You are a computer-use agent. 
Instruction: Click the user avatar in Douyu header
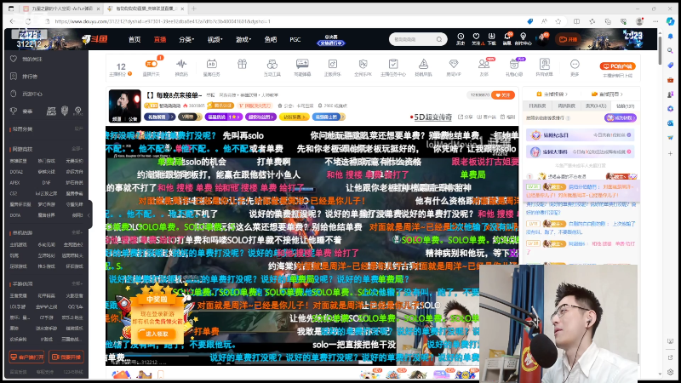tap(542, 39)
